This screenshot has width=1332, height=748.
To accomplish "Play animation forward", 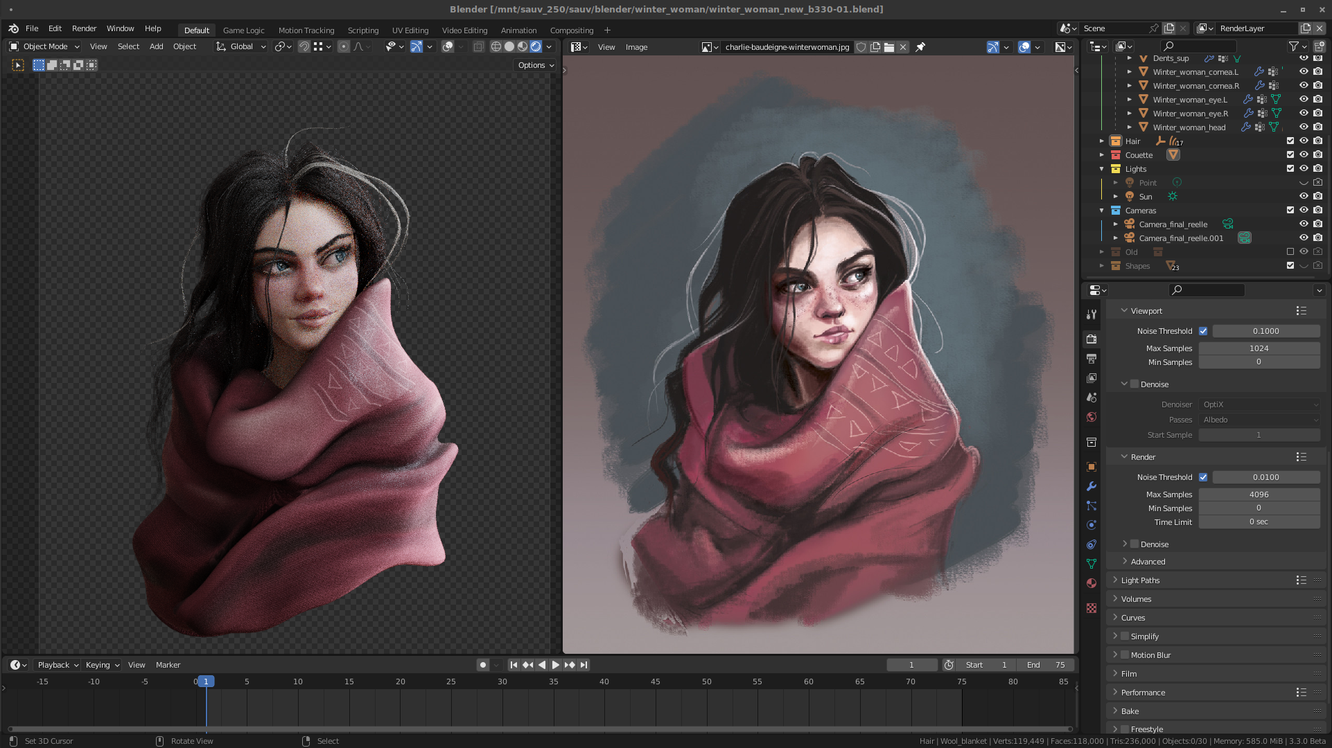I will coord(556,665).
